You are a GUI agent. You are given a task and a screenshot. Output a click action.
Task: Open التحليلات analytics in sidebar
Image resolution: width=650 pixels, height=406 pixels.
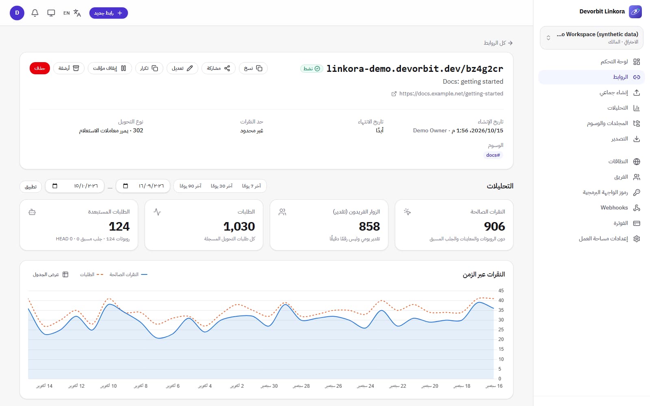coord(591,108)
